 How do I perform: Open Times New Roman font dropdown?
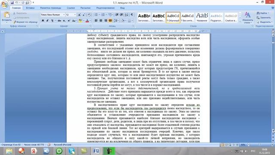[x=64, y=15]
